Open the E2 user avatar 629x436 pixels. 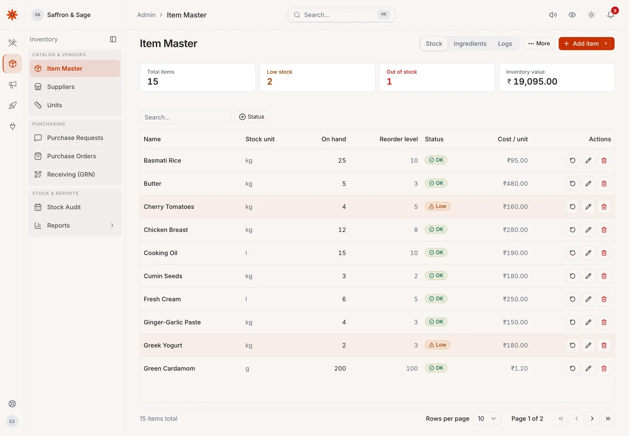[x=12, y=421]
